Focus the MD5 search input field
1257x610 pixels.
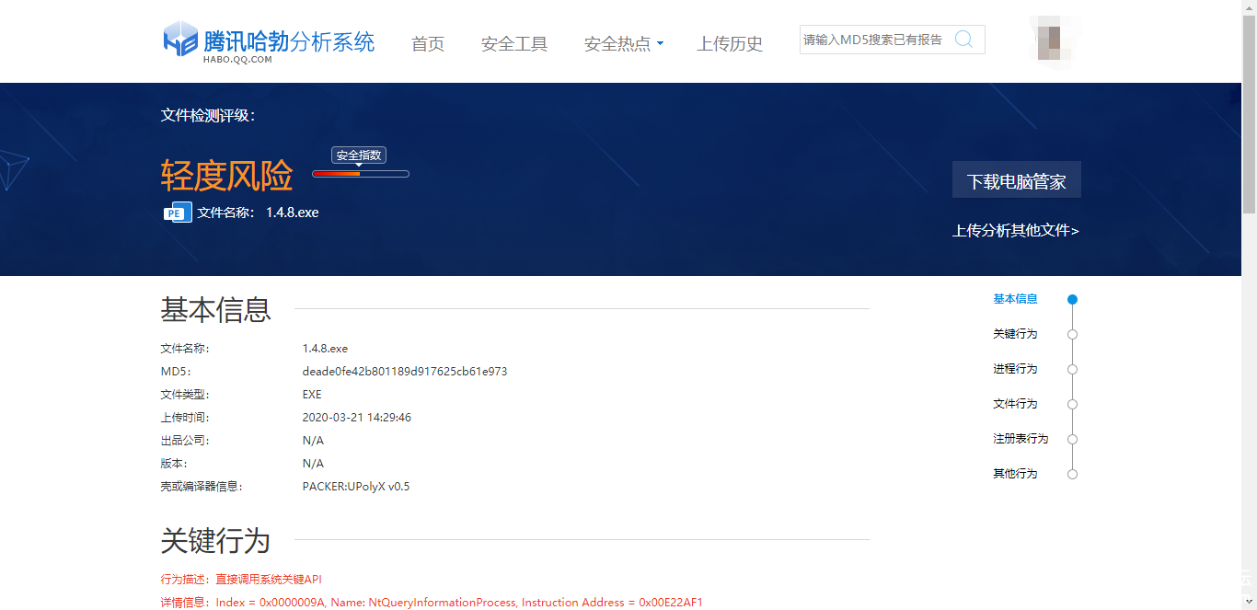coord(872,40)
